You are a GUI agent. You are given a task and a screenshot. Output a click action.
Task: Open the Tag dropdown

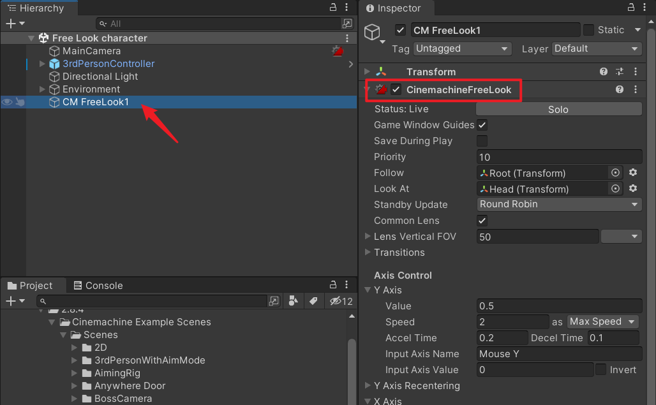[x=462, y=49]
